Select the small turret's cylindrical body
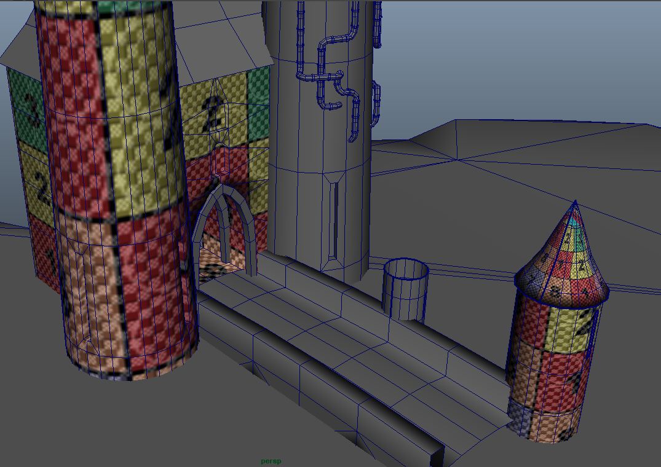The height and width of the screenshot is (467, 661). point(547,369)
